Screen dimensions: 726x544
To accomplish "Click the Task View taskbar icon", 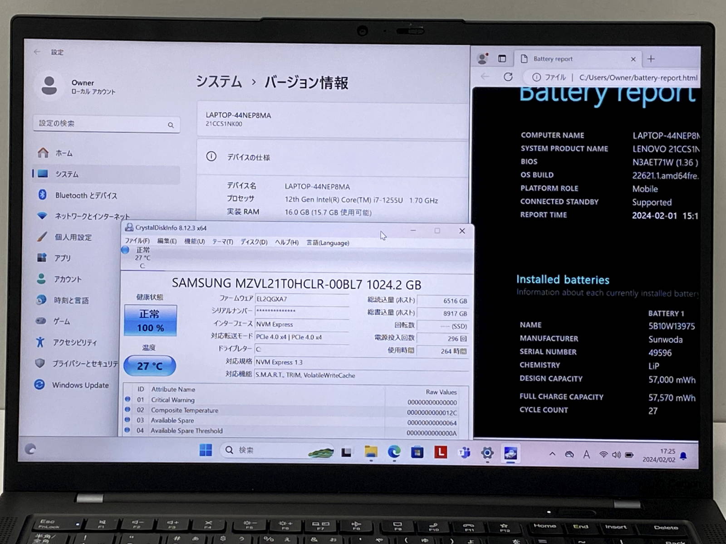I will point(347,452).
